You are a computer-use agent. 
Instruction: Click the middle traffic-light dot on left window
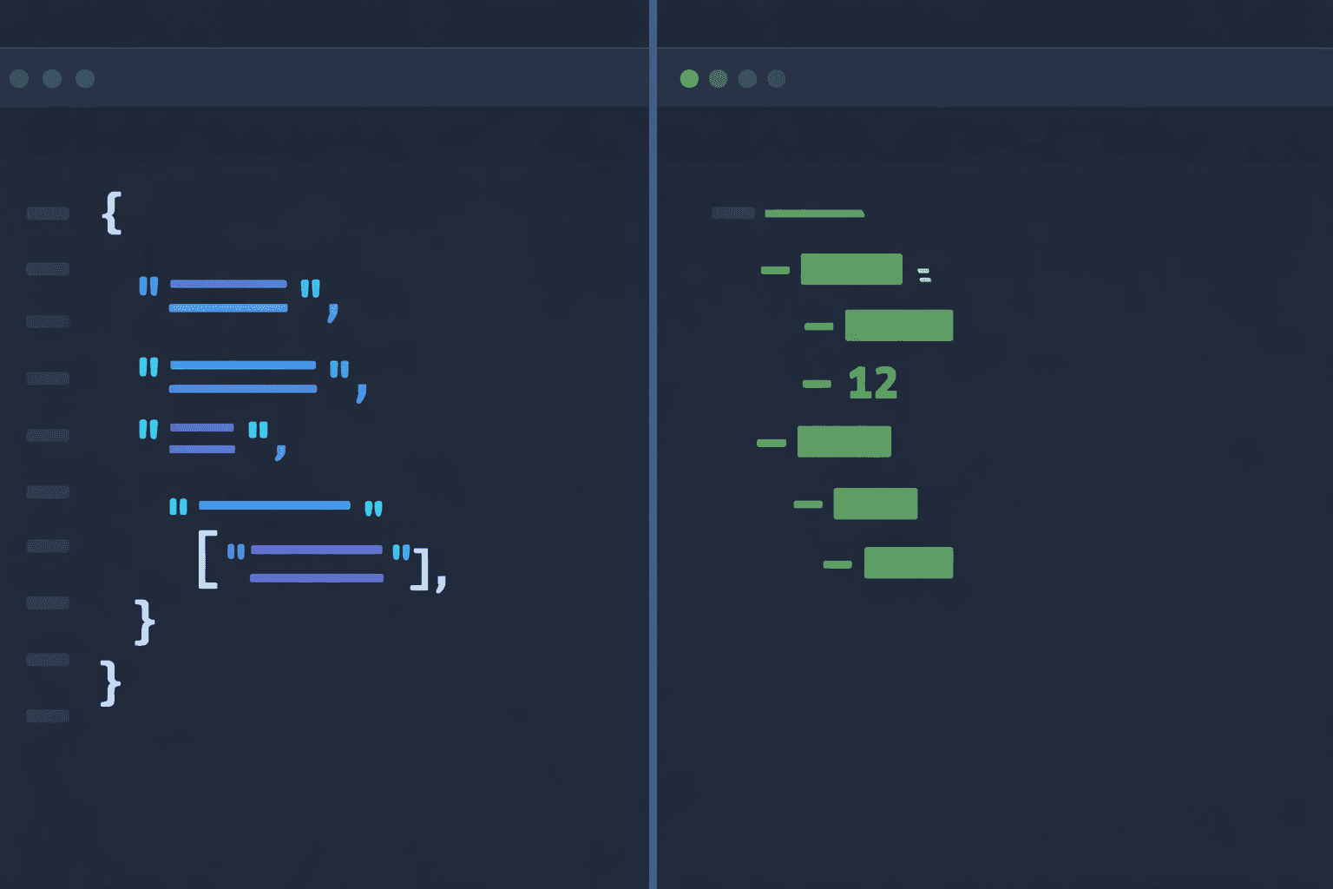point(51,78)
